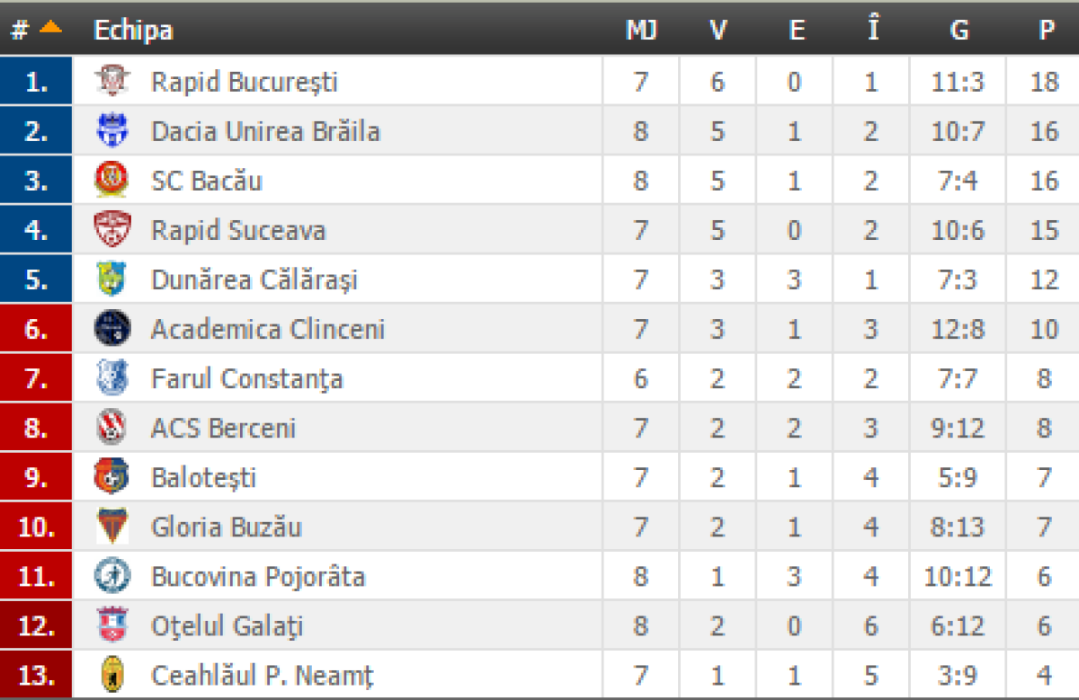Click row number 5 for Dunărea Călăraşi
Screen dimensions: 1079x700
coord(36,279)
